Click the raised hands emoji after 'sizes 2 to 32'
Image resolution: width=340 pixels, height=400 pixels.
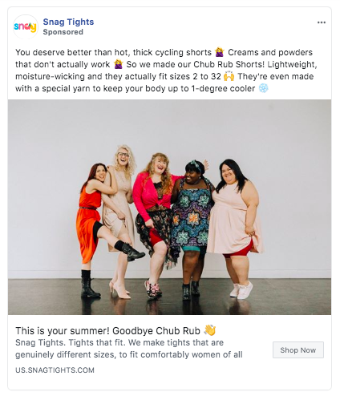point(229,76)
